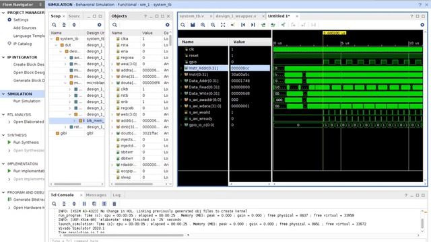This screenshot has width=431, height=242.
Task: Clear the Tcl Console trash icon
Action: pyautogui.click(x=114, y=204)
